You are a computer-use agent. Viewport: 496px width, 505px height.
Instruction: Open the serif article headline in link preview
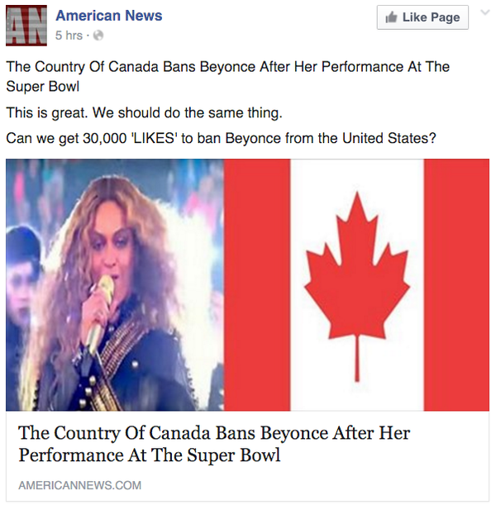[214, 444]
